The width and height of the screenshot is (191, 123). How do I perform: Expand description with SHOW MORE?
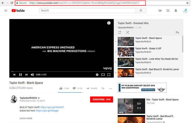(x=26, y=118)
